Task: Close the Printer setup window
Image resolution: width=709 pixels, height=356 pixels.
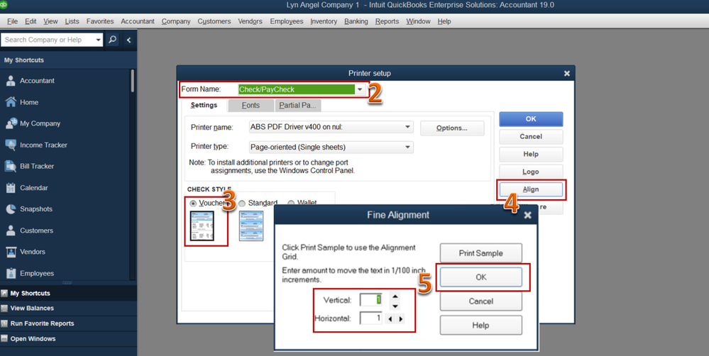Action: (x=567, y=73)
